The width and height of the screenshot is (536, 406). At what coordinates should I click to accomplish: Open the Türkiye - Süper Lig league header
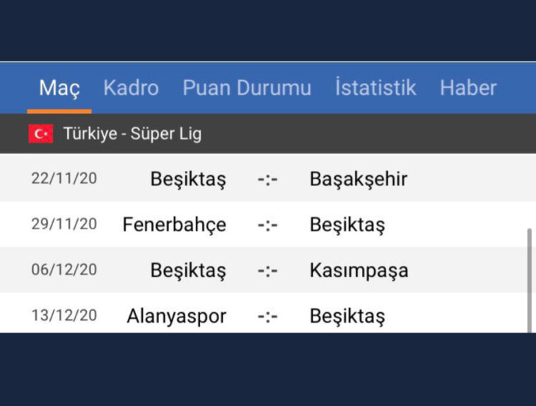[132, 134]
